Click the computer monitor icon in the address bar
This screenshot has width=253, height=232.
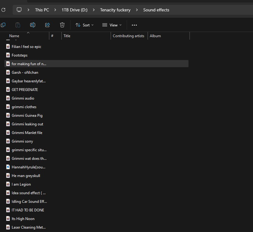(19, 10)
